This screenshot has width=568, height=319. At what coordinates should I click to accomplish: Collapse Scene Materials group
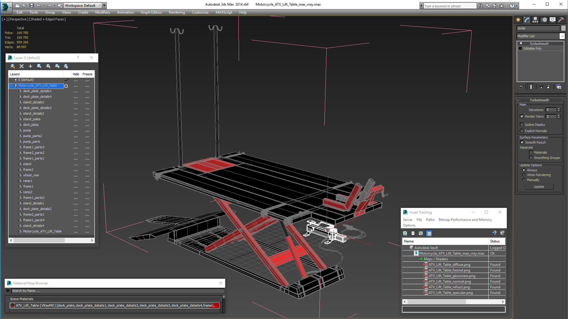tap(8, 299)
